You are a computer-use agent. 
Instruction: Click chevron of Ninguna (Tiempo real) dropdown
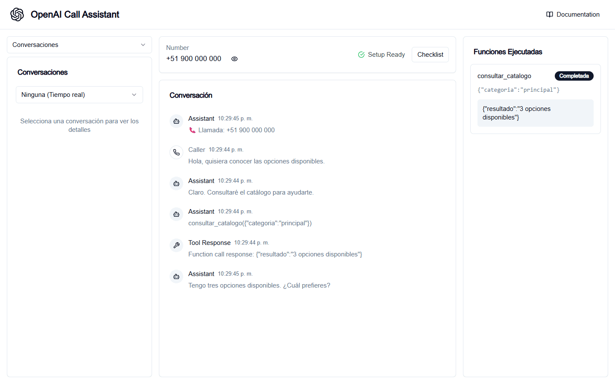tap(134, 95)
